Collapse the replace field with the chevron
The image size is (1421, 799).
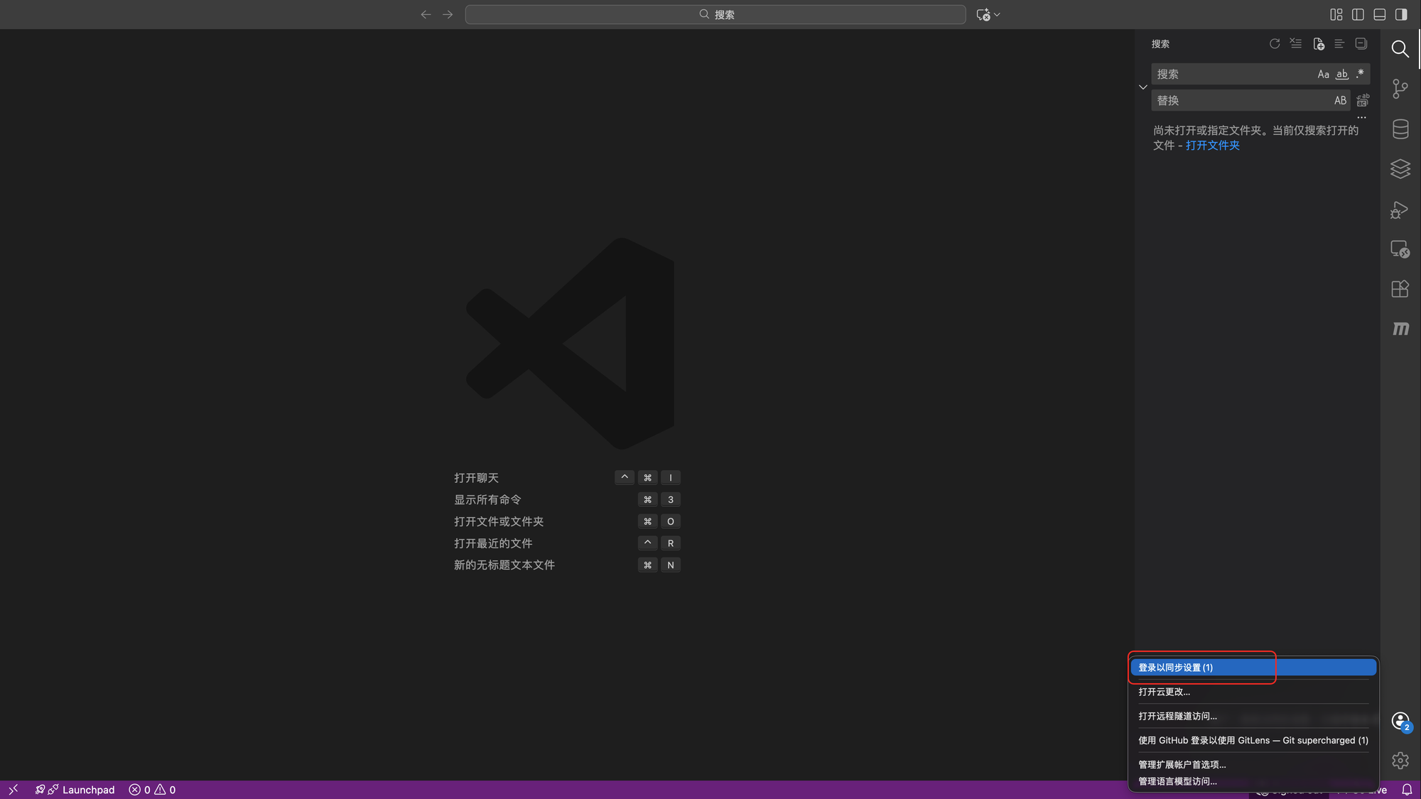[1142, 87]
